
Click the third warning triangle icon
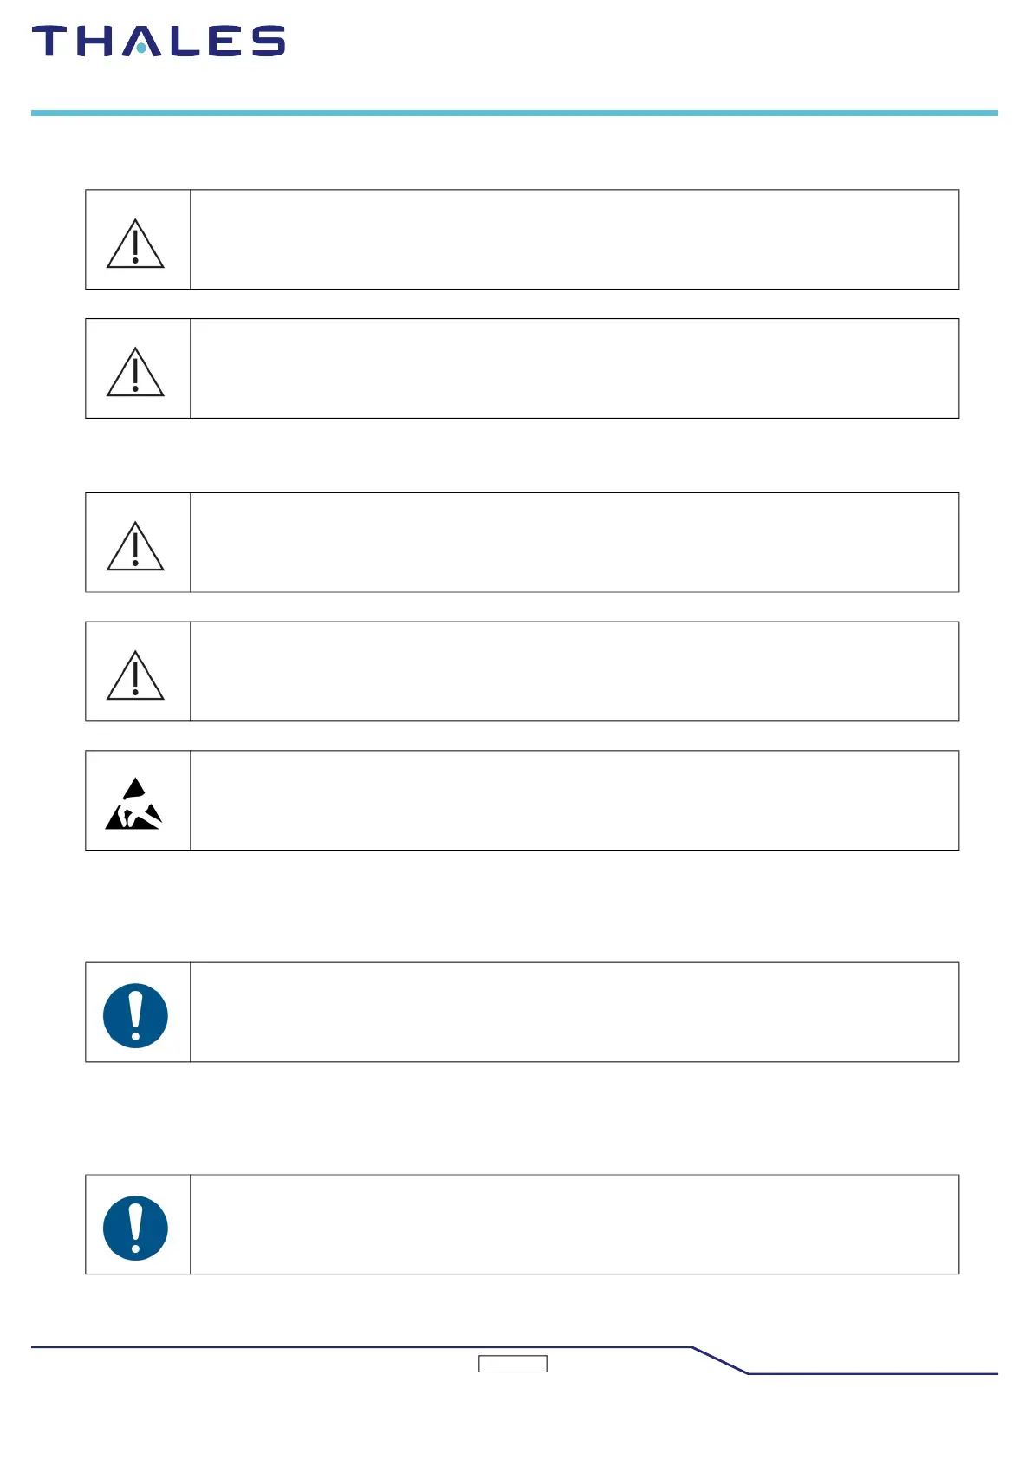(x=135, y=546)
